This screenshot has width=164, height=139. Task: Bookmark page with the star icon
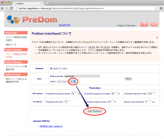[x=154, y=8]
